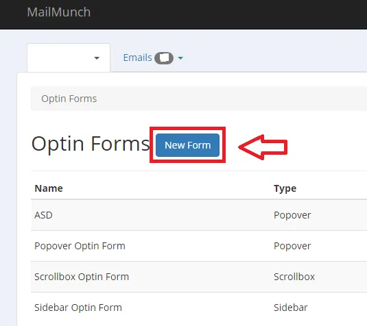Click the Scrollbox type cell
Screen dimensions: 367x326
click(294, 277)
